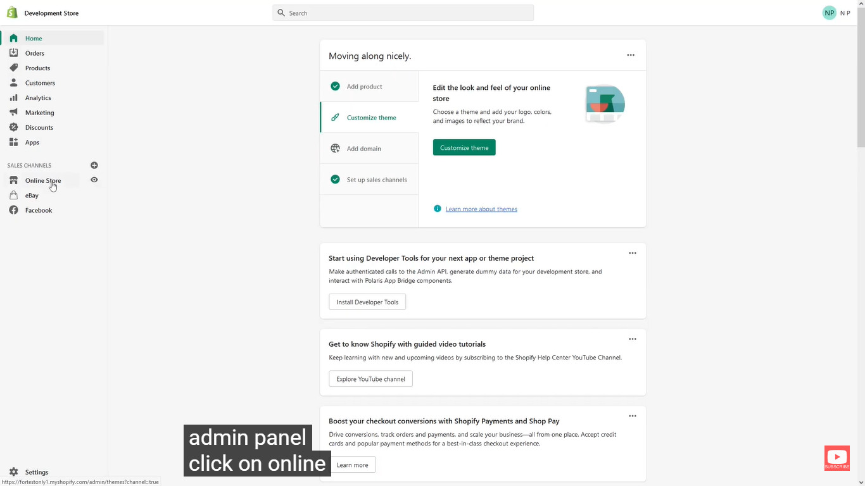Click the green Customize theme button

[x=464, y=147]
